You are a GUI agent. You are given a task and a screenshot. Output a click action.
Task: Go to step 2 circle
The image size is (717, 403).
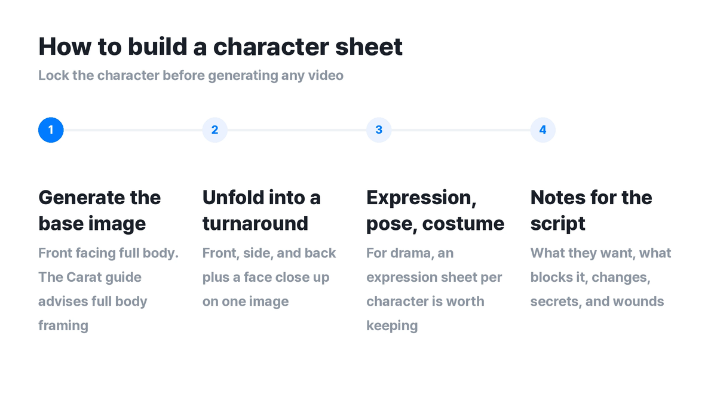pos(215,130)
